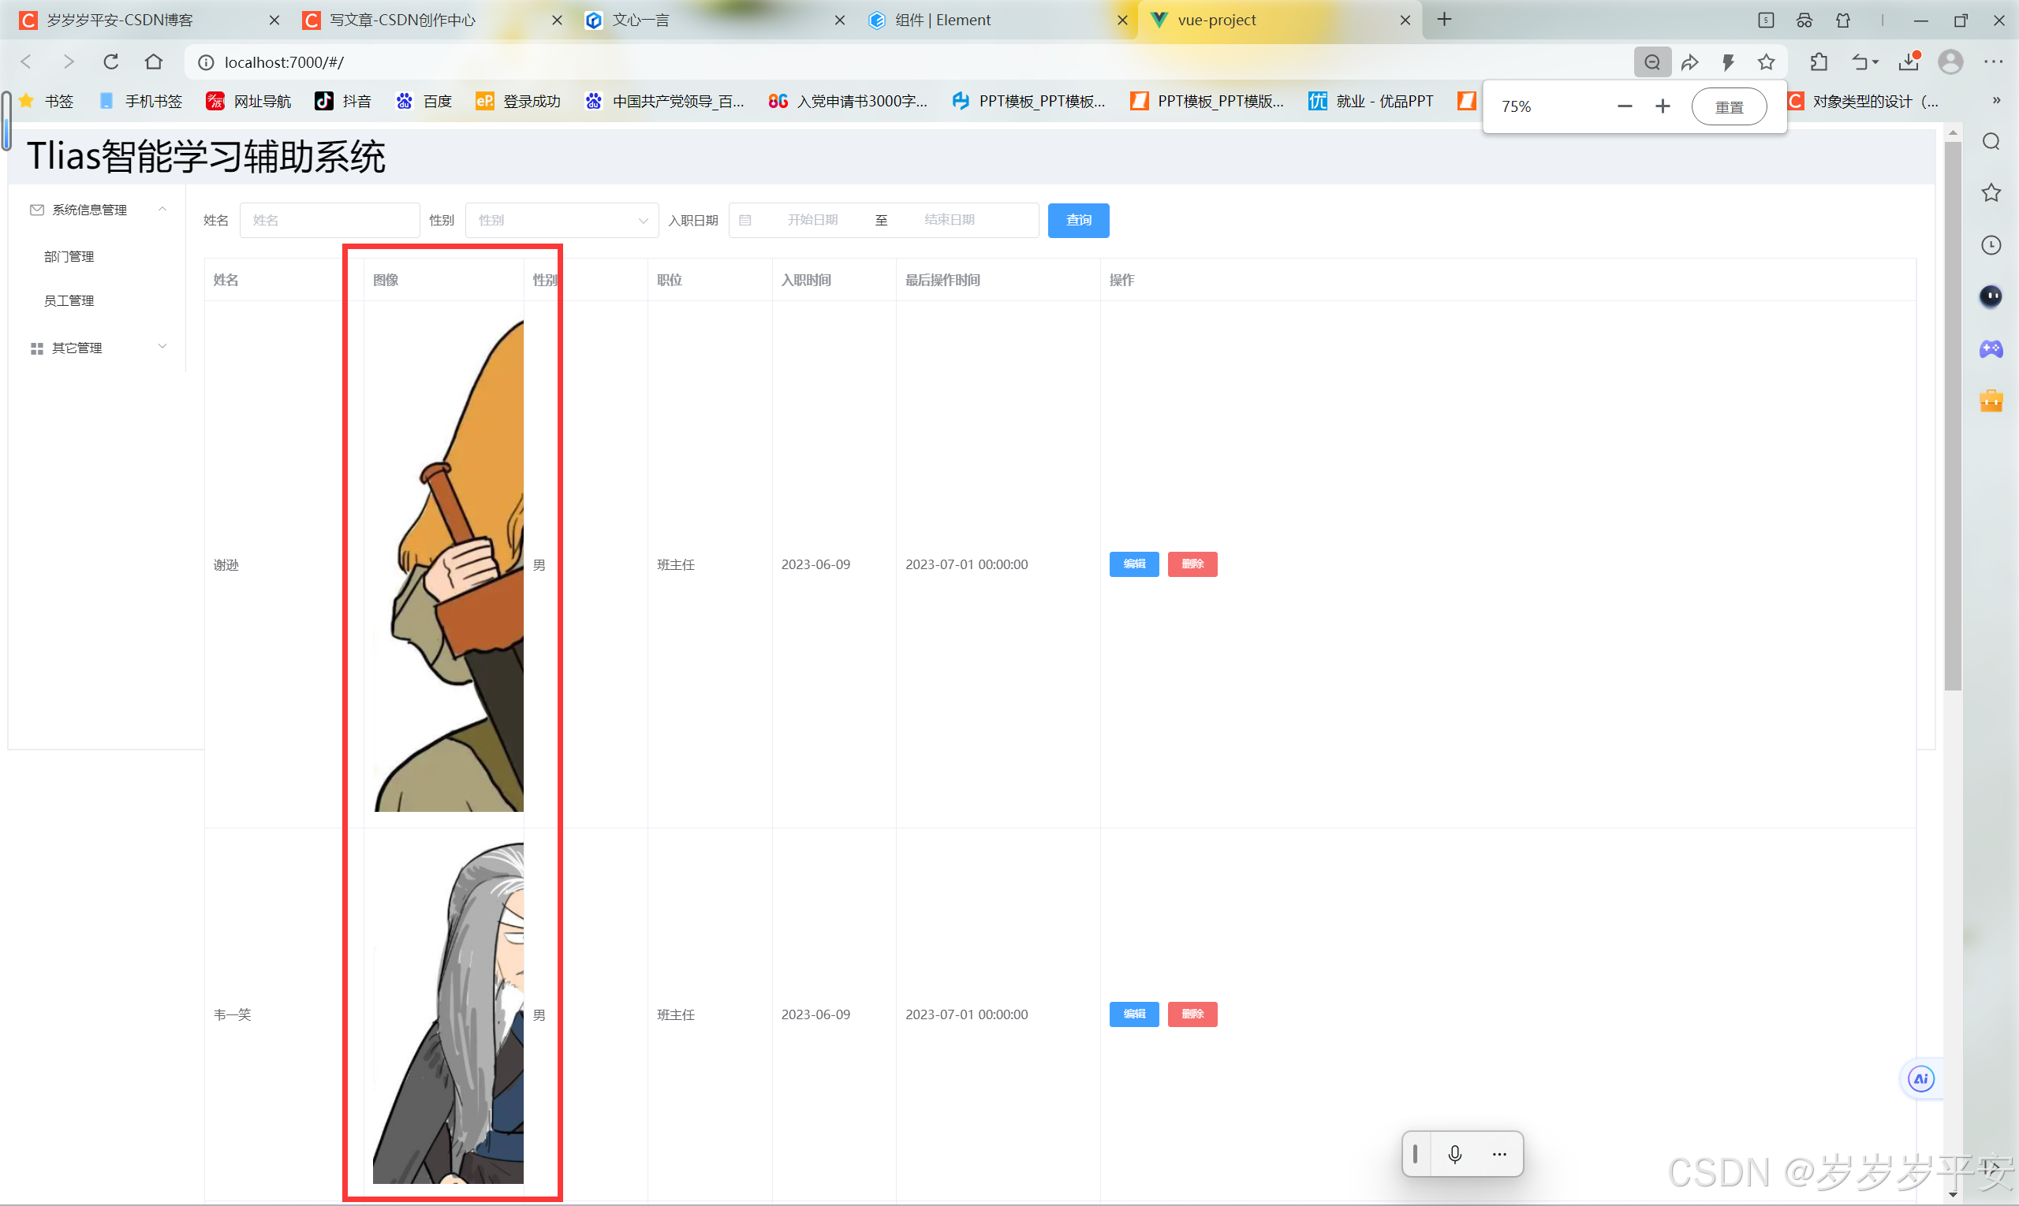Click 删除 button in 韦一笑 row
Screen dimensions: 2019x1206
click(1192, 1014)
